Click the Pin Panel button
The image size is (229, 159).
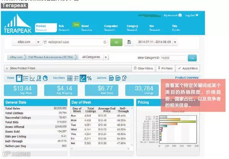click(165, 68)
